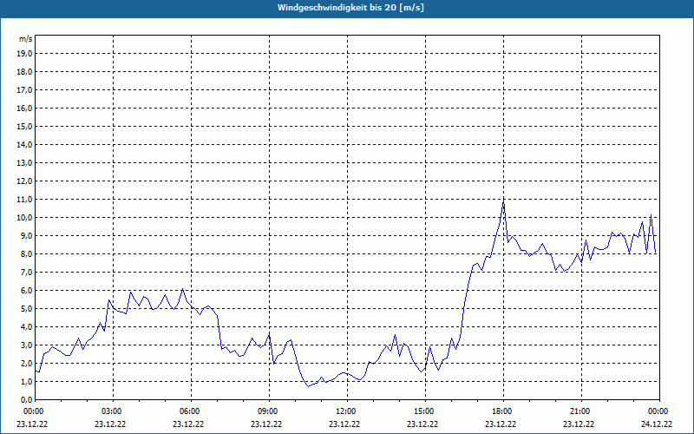This screenshot has width=694, height=434.
Task: Click the date "24.12.22" on the x-axis
Action: pos(657,424)
